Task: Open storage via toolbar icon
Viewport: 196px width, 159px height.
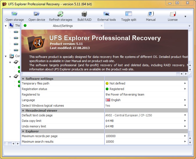Action: (15, 14)
